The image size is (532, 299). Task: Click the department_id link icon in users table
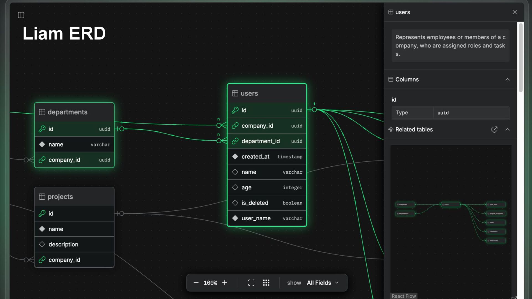tap(235, 141)
